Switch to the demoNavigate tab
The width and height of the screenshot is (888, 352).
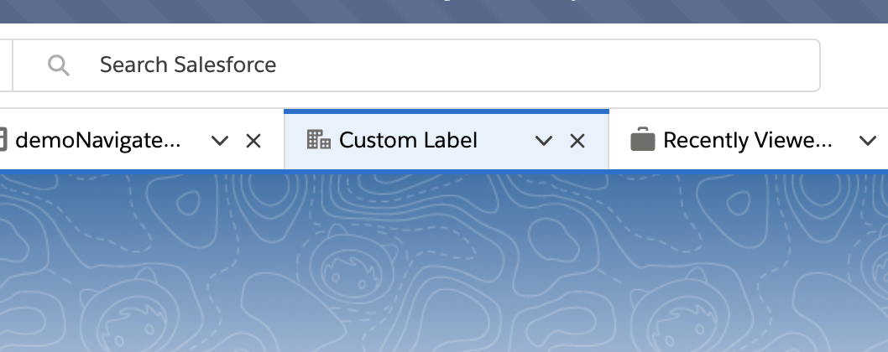98,140
